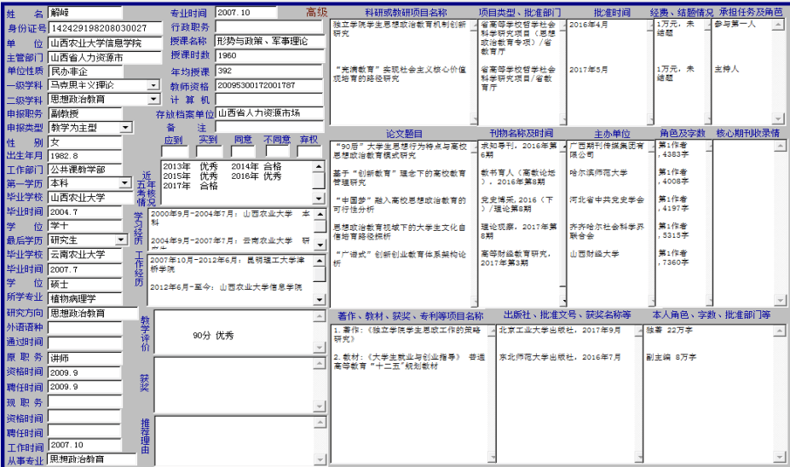Open the 最后学历 dropdown arrow
The image size is (790, 467).
(x=125, y=240)
